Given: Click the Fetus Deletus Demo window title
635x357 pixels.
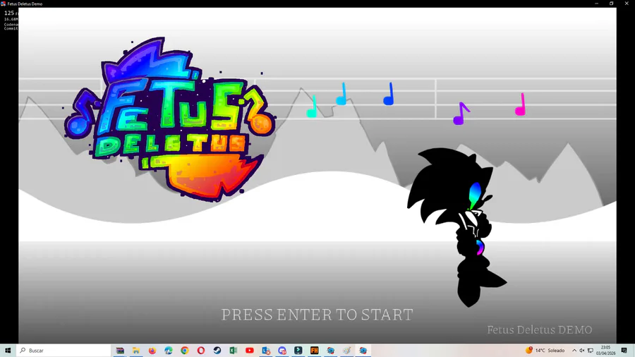Looking at the screenshot, I should [x=25, y=4].
